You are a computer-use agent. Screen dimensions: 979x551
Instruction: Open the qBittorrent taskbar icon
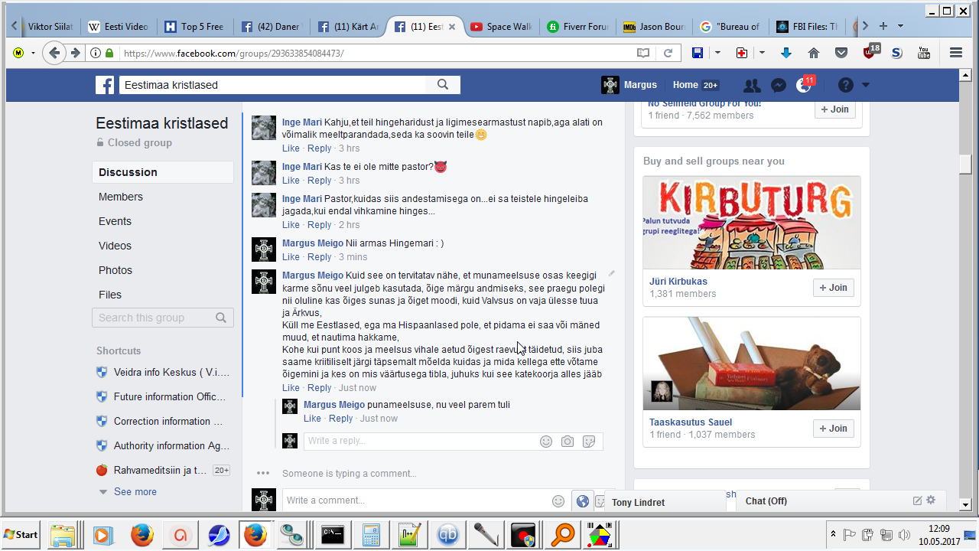tap(448, 534)
